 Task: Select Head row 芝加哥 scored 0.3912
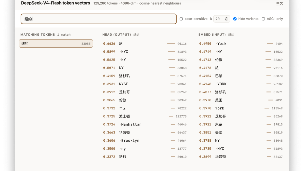click(145, 92)
